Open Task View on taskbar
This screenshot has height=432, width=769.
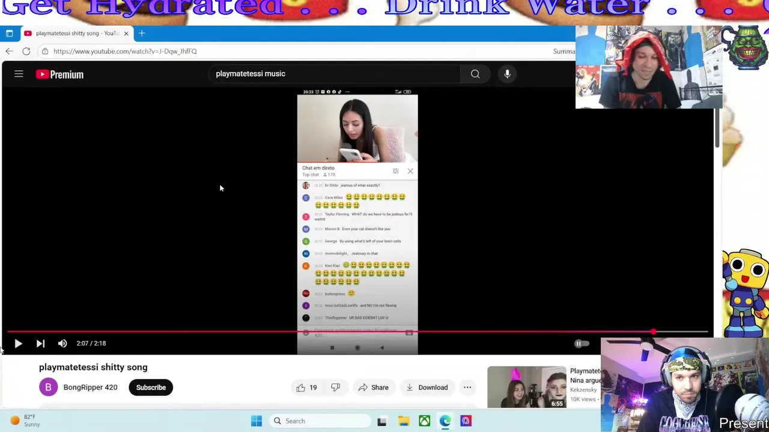tap(381, 421)
